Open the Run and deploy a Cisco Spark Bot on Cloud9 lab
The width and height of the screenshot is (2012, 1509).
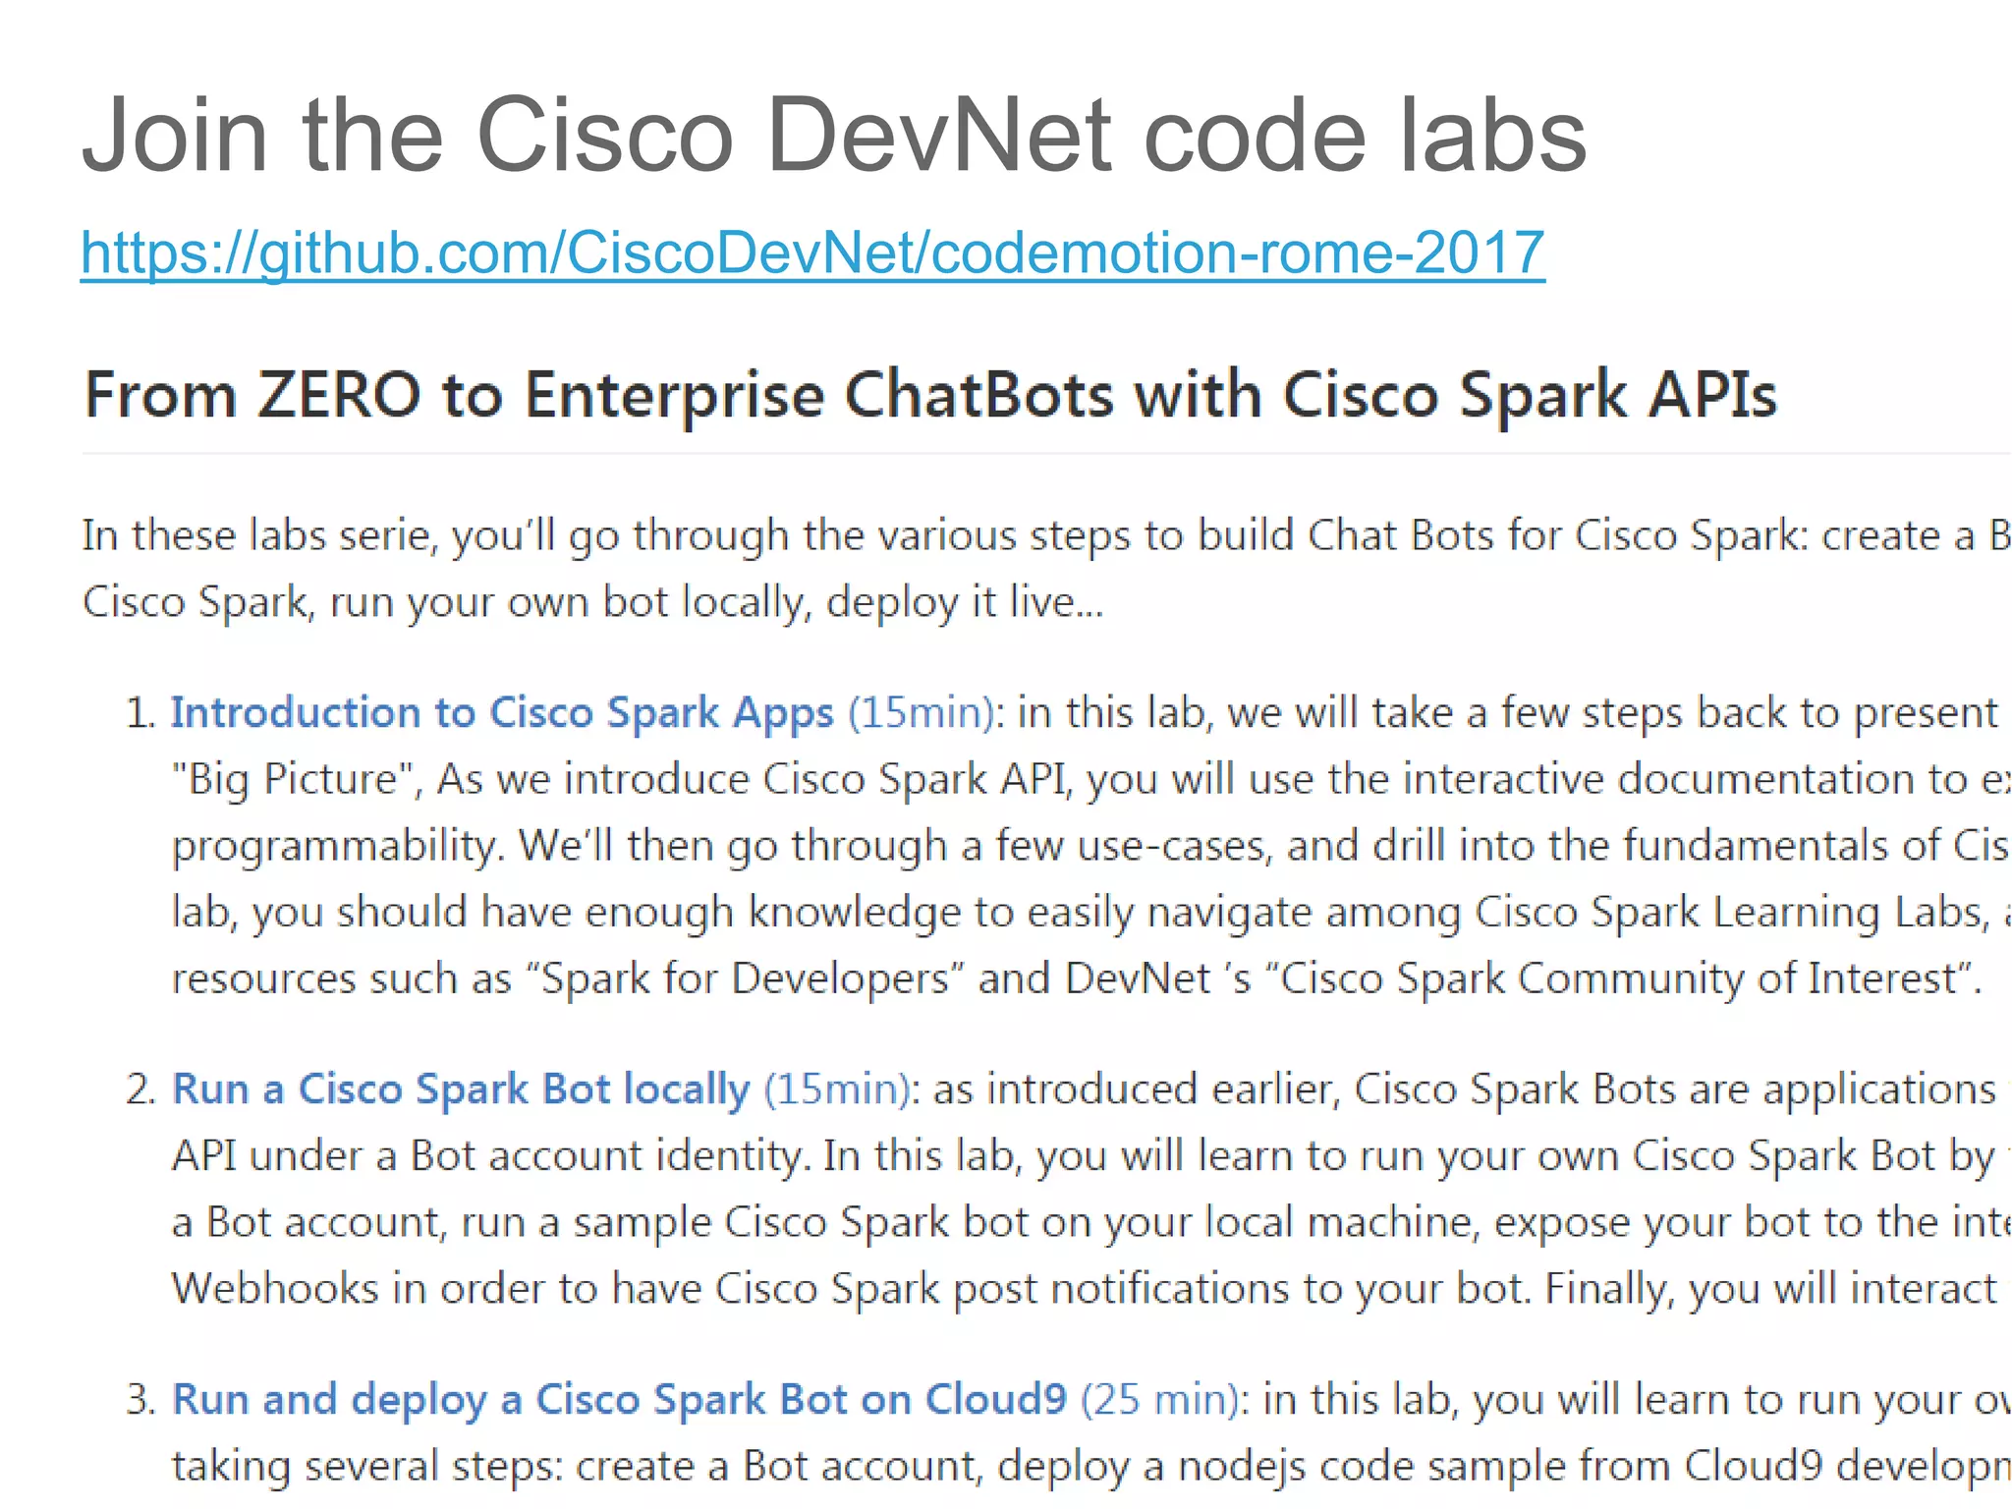pos(619,1400)
